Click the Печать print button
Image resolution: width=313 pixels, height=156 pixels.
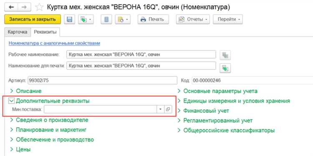(153, 19)
